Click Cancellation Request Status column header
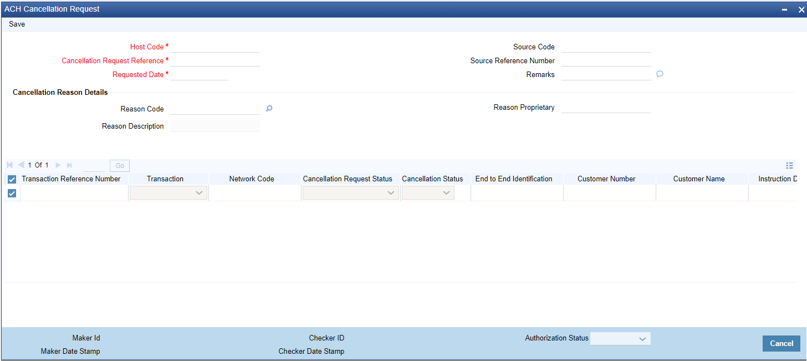The image size is (807, 361). (348, 179)
